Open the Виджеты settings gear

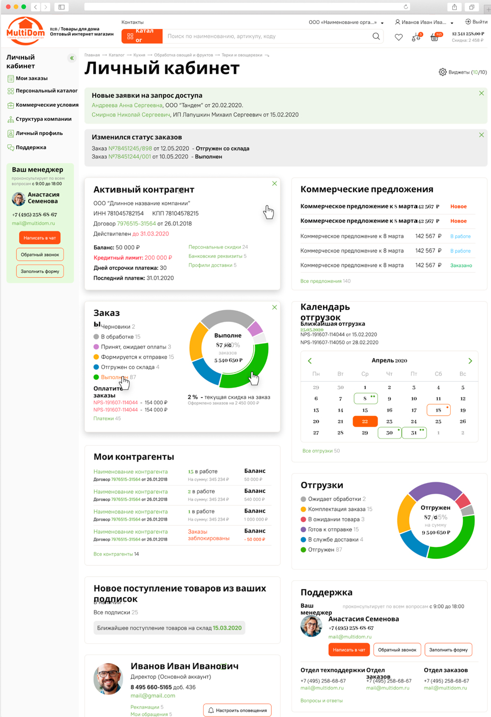tap(442, 72)
